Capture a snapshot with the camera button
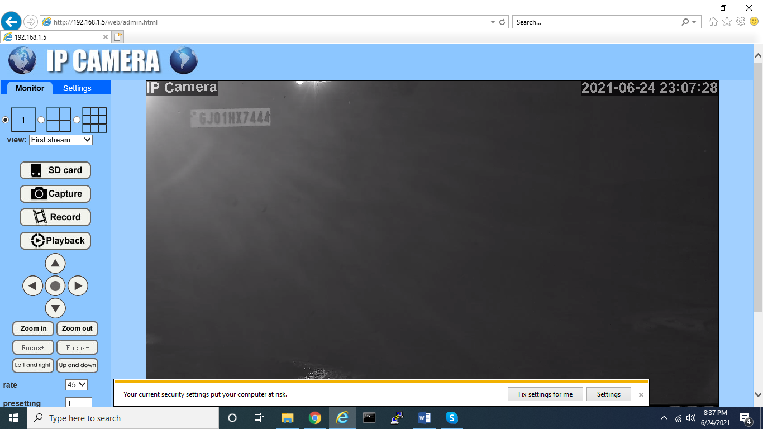 [x=55, y=194]
